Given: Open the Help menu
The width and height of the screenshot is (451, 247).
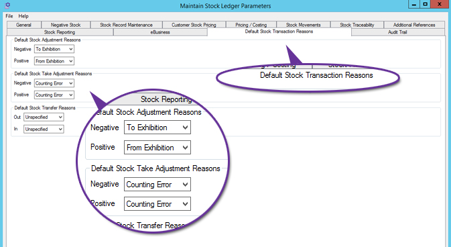Looking at the screenshot, I should [23, 16].
